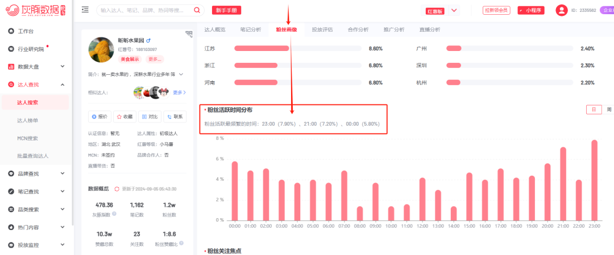Collapse the sidebar with the hamburger icon
The width and height of the screenshot is (614, 255).
(x=85, y=10)
